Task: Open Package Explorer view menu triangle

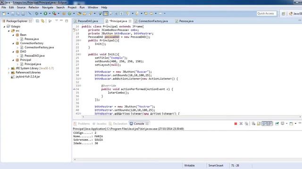Action: tap(57, 21)
